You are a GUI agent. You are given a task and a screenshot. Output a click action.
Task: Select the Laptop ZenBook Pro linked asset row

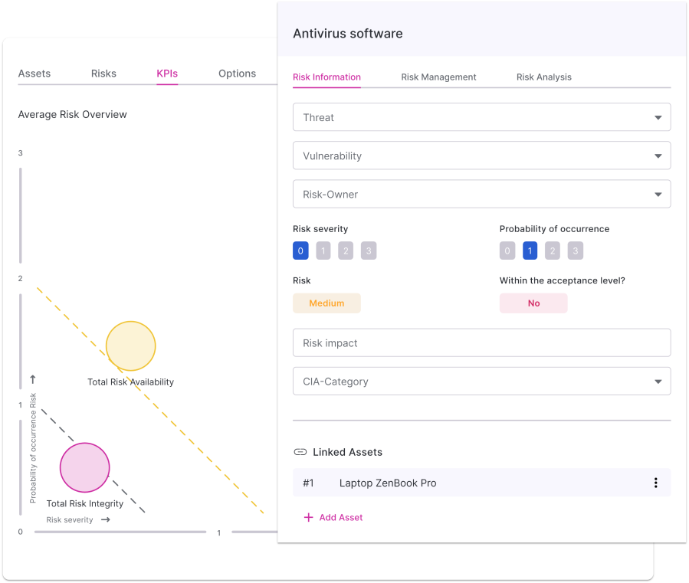460,483
